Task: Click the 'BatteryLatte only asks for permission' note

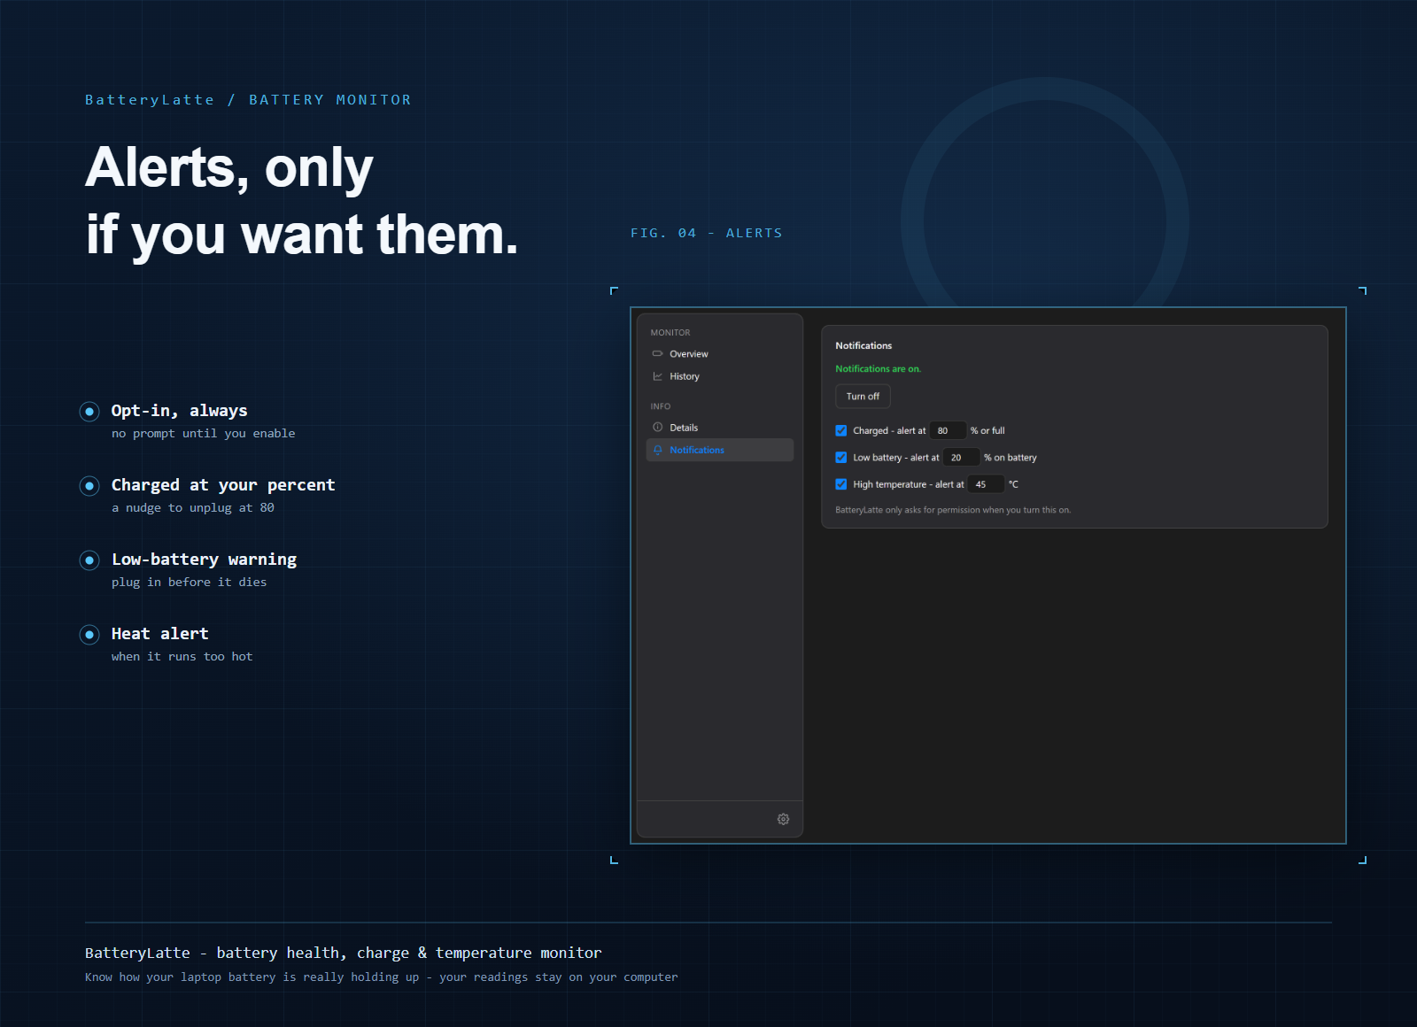Action: pyautogui.click(x=953, y=510)
